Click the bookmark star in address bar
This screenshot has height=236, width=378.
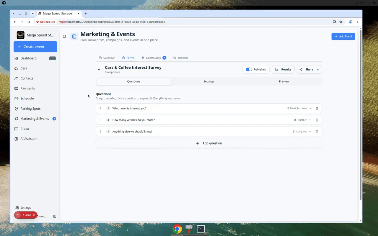tap(341, 22)
